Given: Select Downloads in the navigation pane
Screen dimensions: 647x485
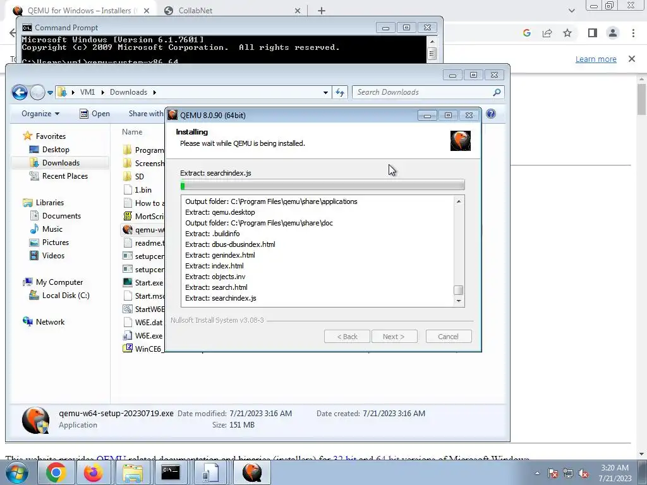Looking at the screenshot, I should pos(54,163).
